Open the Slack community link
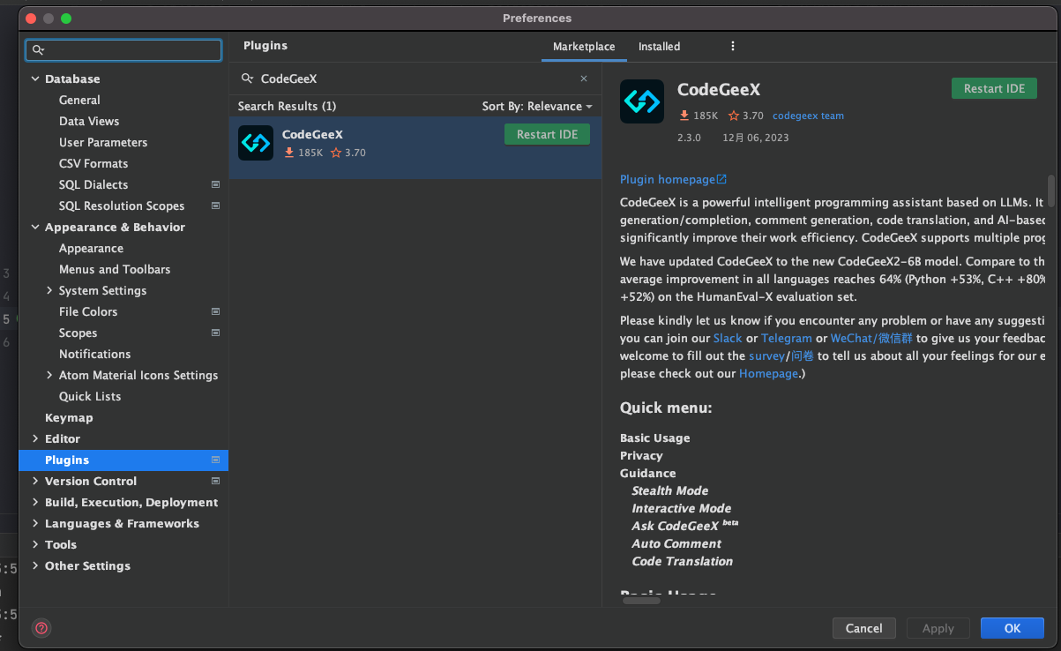The width and height of the screenshot is (1061, 651). click(x=728, y=338)
